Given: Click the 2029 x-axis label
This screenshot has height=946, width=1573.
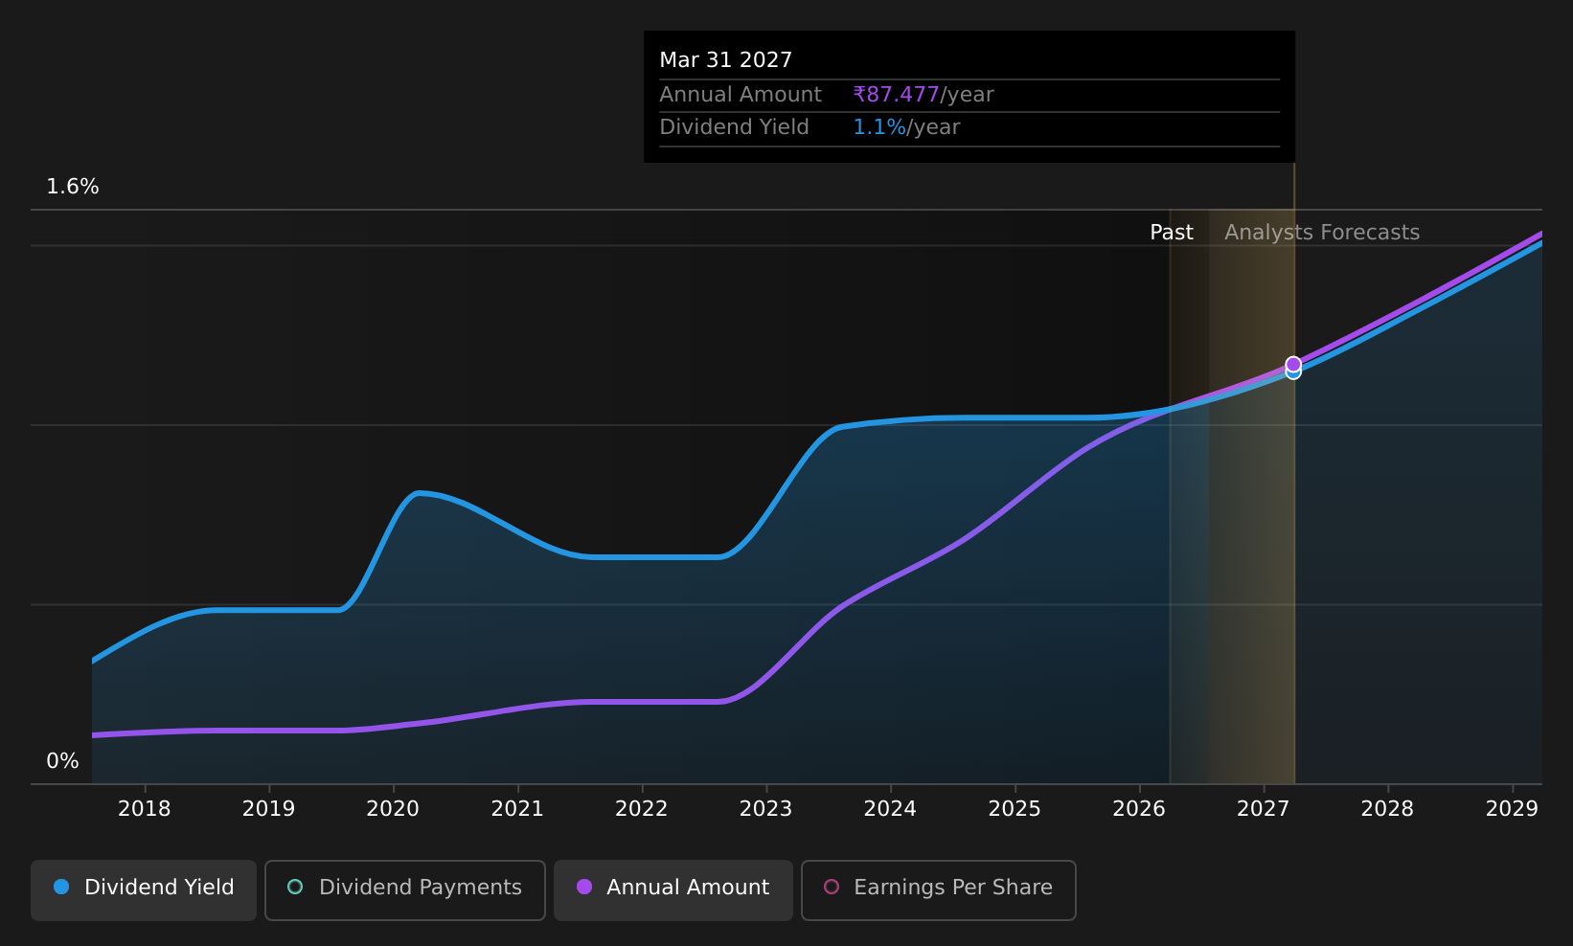Looking at the screenshot, I should tap(1512, 809).
